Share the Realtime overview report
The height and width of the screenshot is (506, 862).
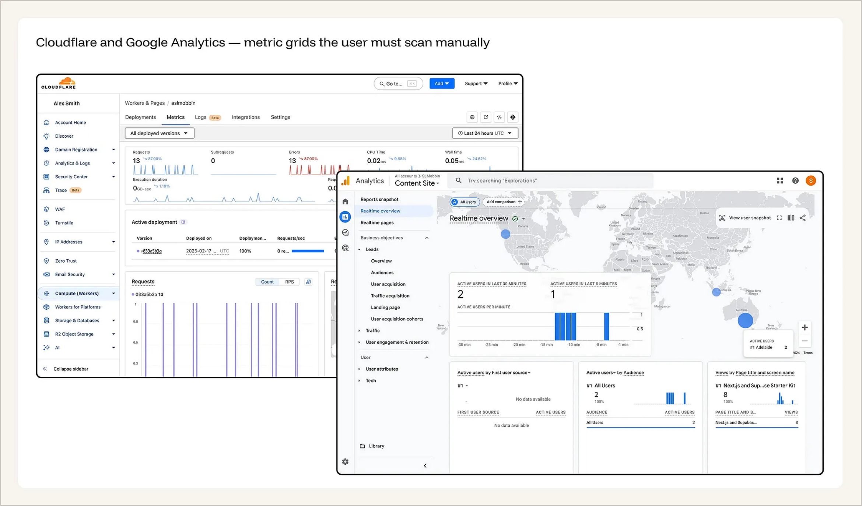click(x=803, y=218)
